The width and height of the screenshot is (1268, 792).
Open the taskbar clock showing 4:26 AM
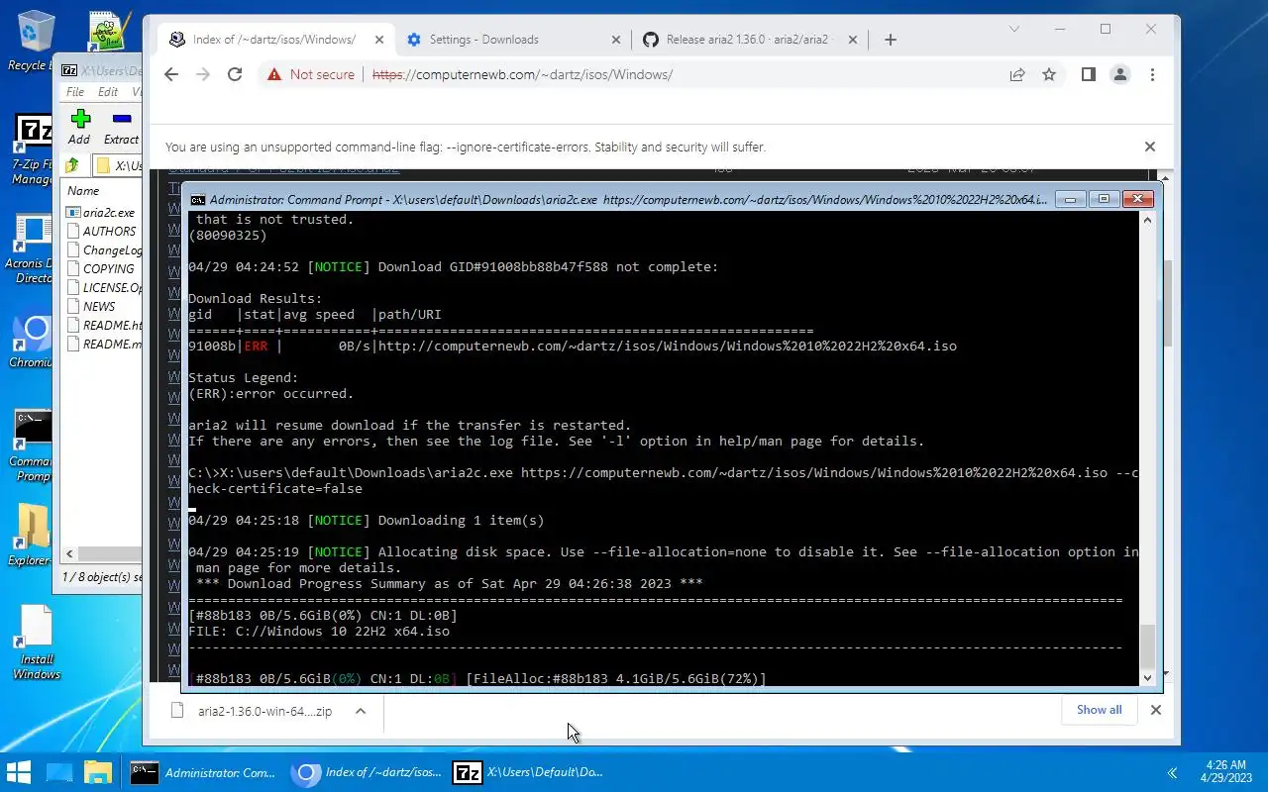[x=1226, y=772]
